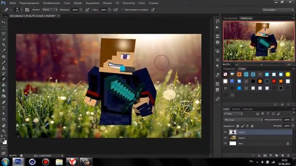Select the Pen tool
The width and height of the screenshot is (296, 166).
coord(4,102)
